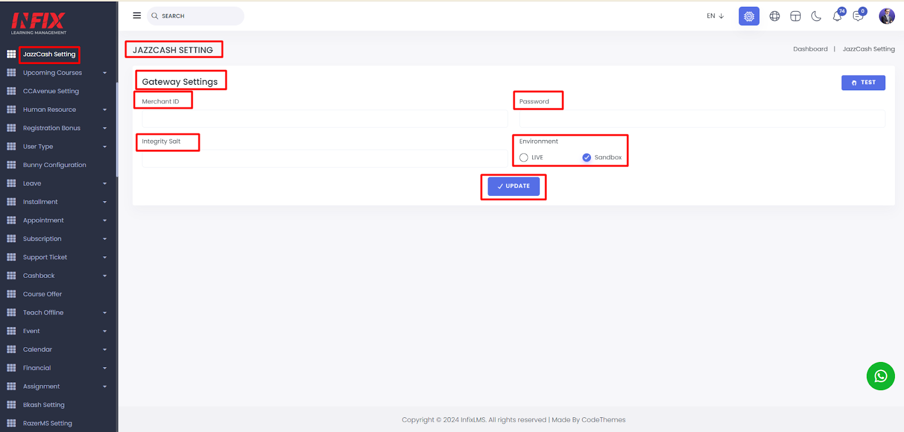904x432 pixels.
Task: Expand Installment submenu arrow
Action: tap(105, 202)
